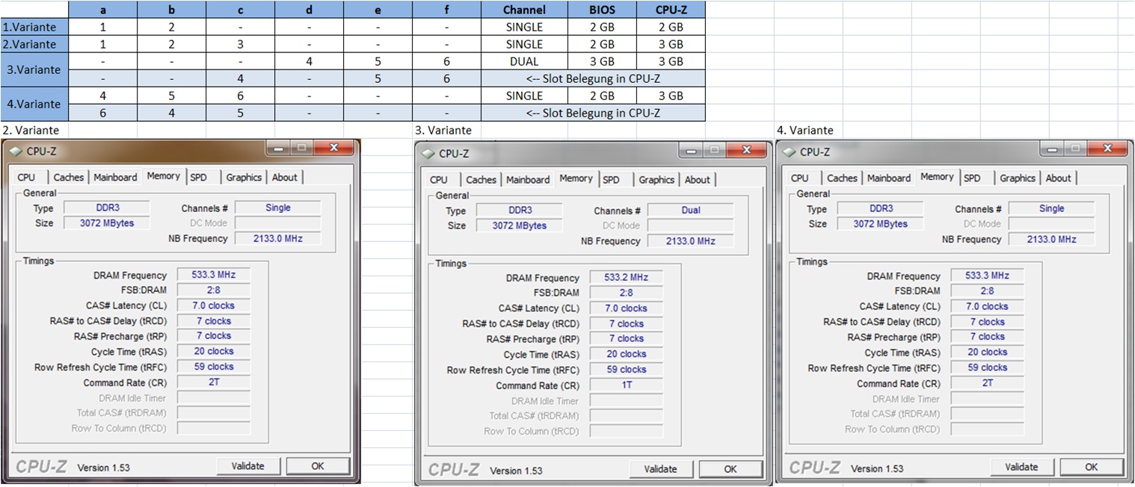Select the 2.Variante row label cell
1135x487 pixels.
pyautogui.click(x=34, y=44)
